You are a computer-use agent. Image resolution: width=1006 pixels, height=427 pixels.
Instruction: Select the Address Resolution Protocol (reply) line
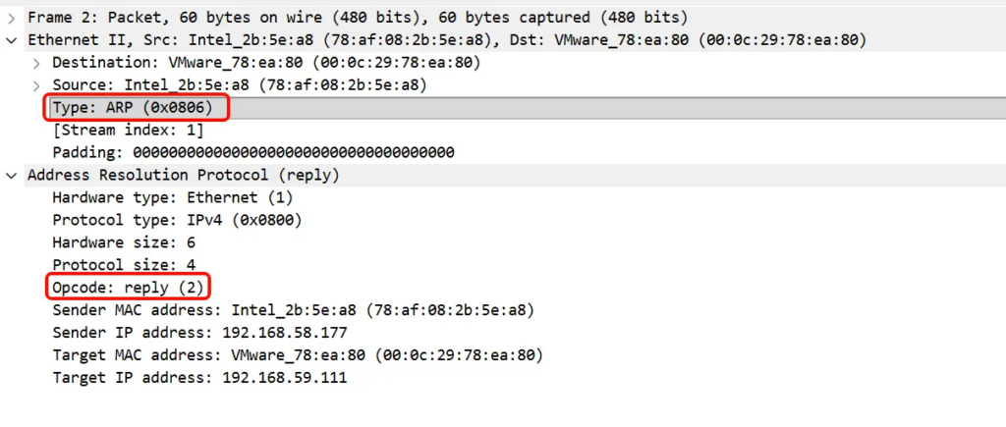tap(183, 175)
